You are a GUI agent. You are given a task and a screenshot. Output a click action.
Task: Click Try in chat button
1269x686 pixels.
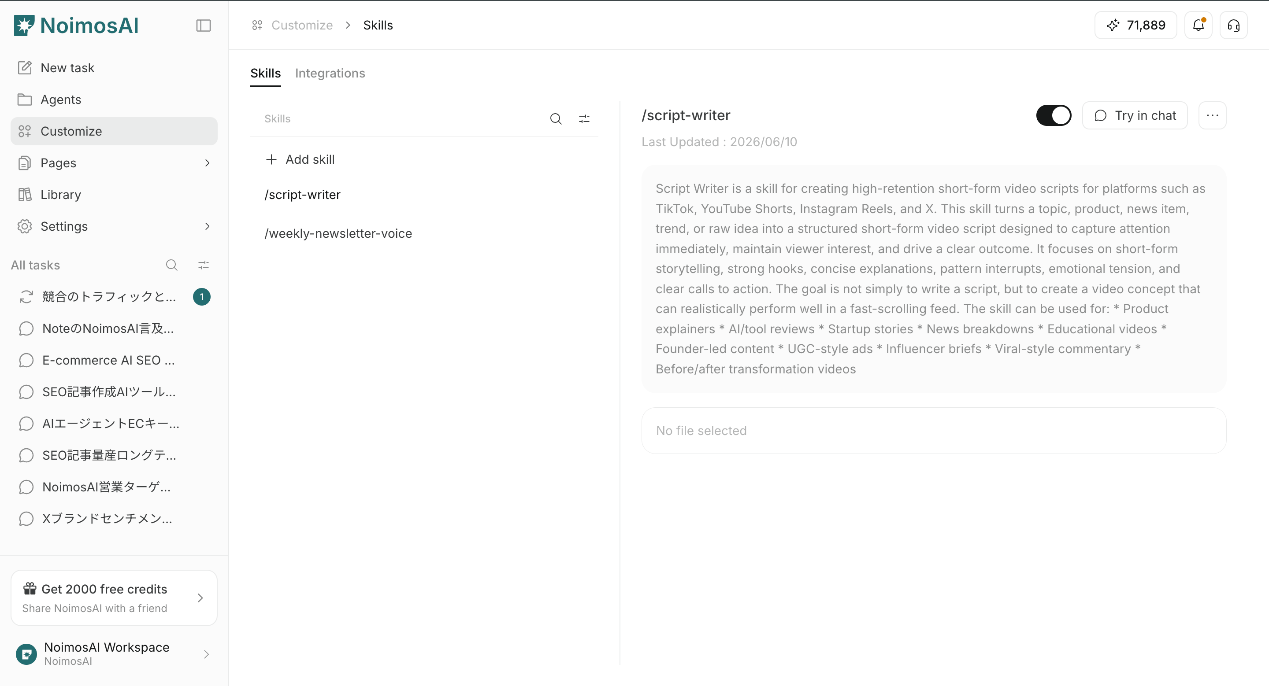click(1135, 115)
